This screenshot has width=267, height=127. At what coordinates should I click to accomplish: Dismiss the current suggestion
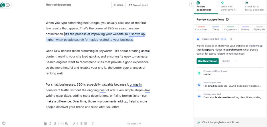click(x=226, y=61)
